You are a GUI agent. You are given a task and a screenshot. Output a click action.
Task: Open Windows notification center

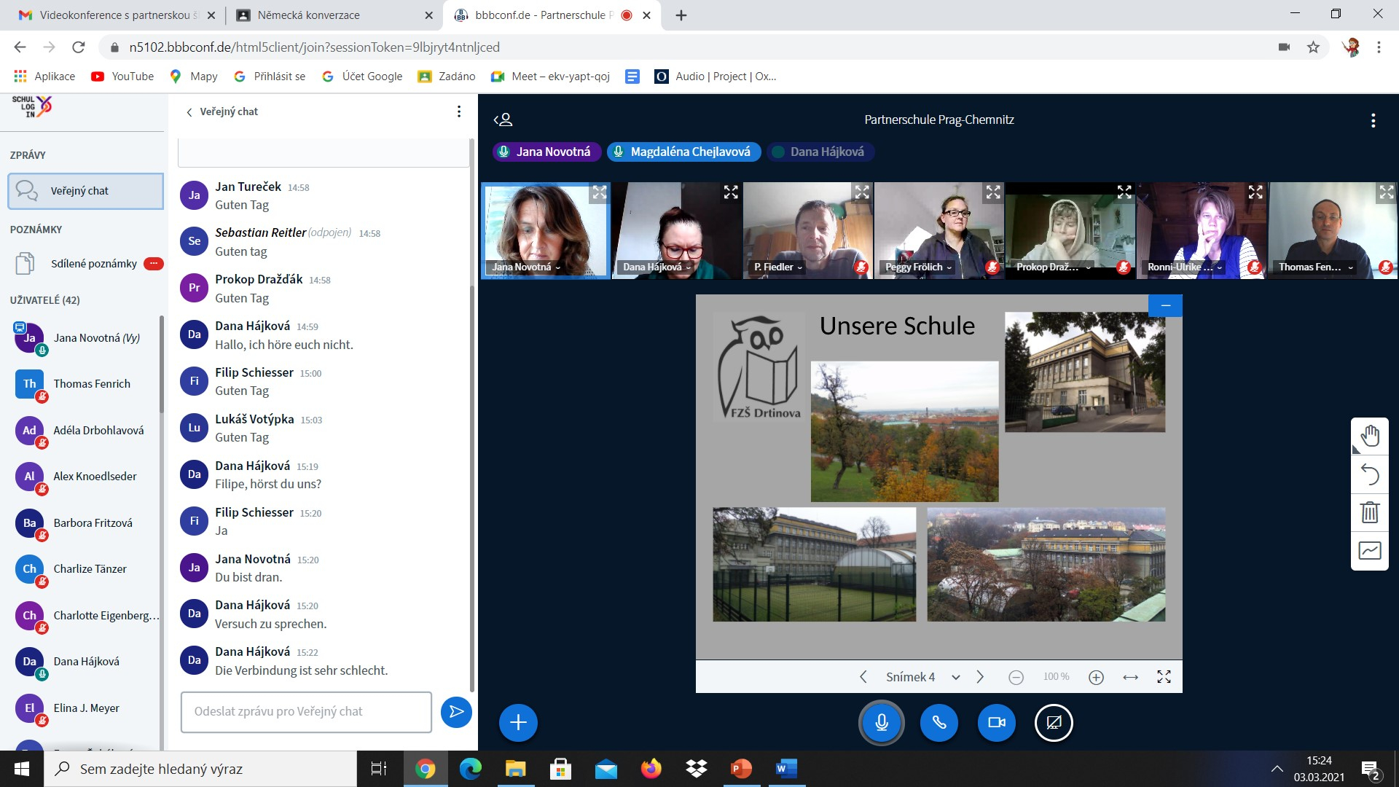click(1370, 770)
